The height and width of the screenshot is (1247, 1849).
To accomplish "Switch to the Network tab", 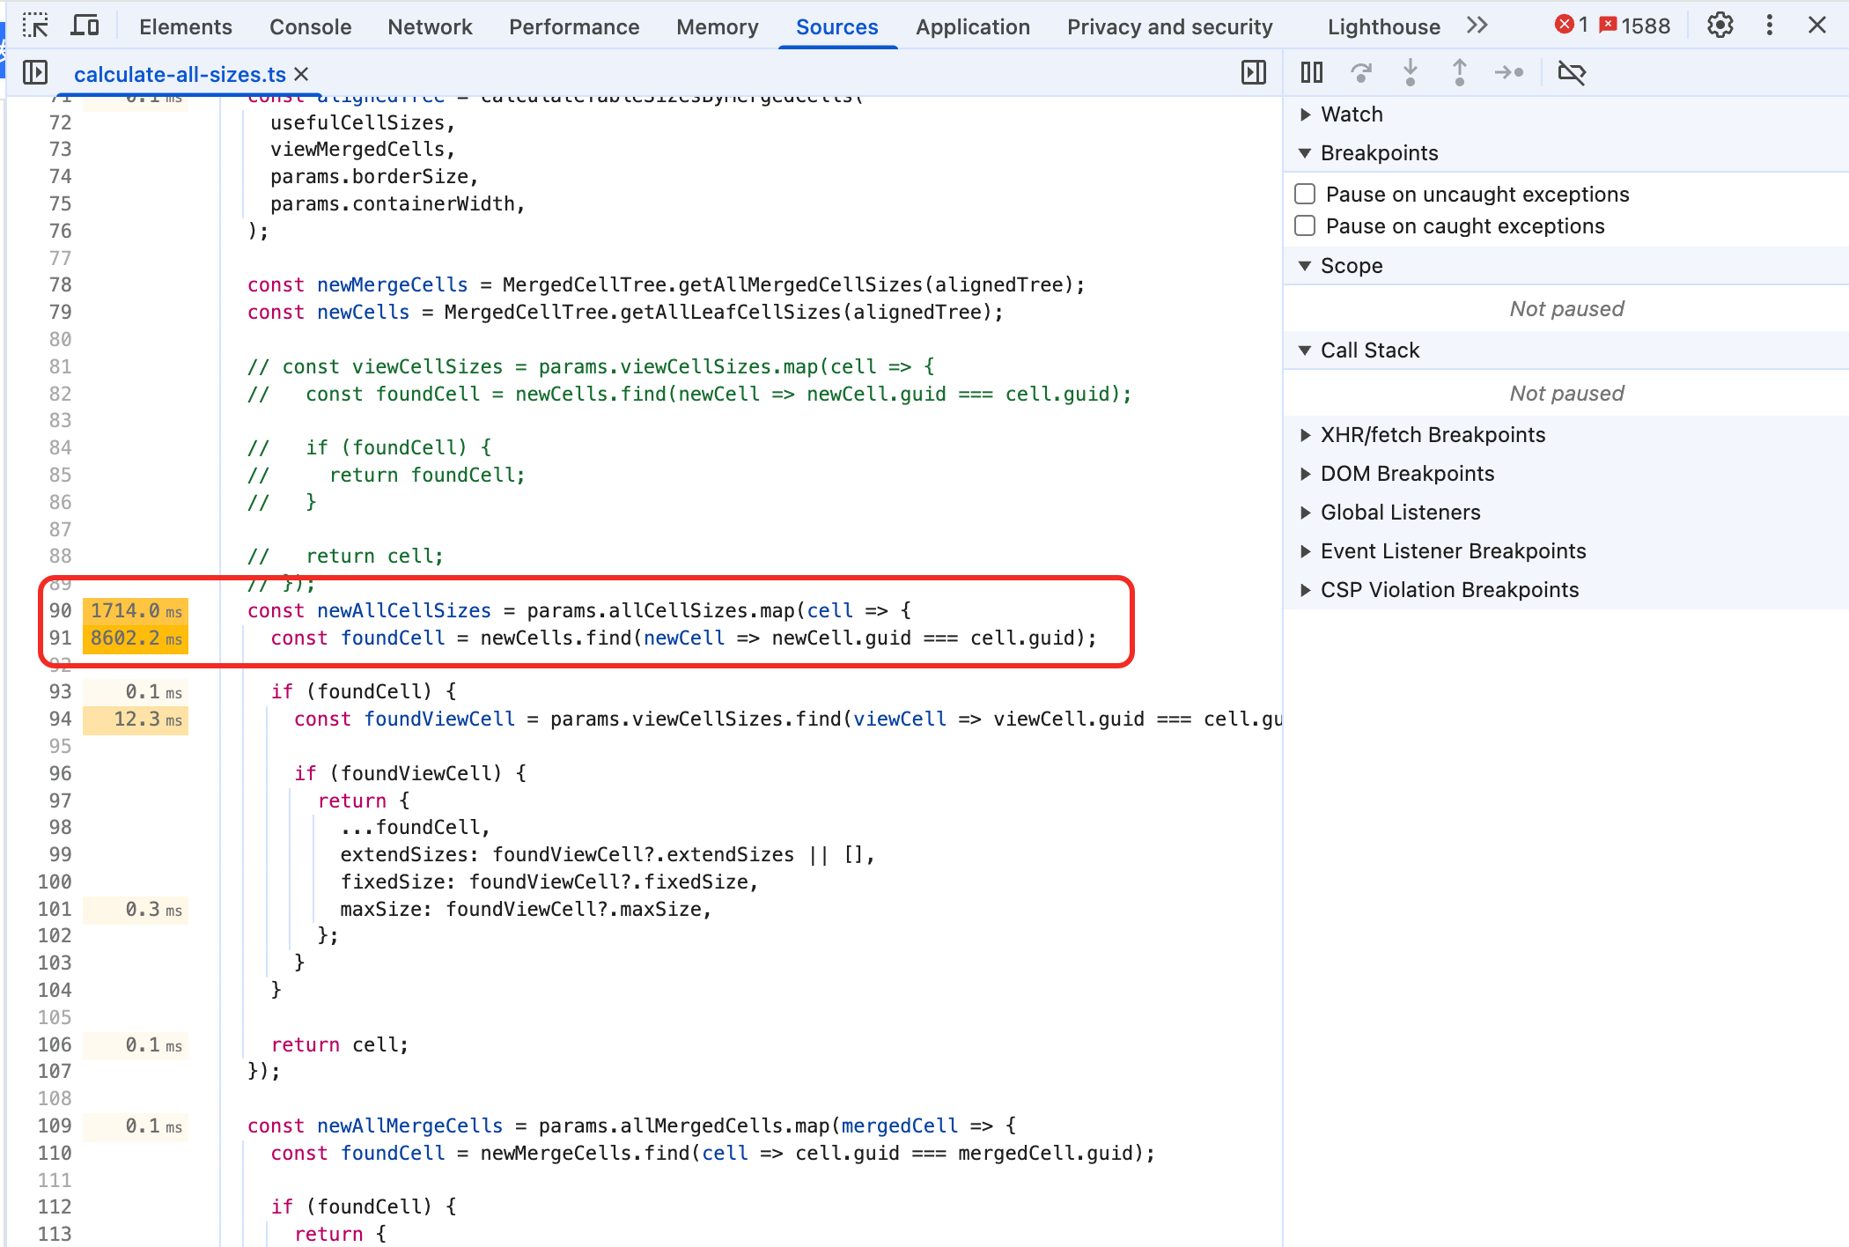I will [430, 26].
